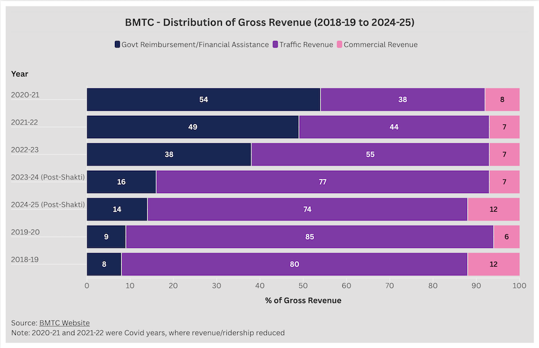
Task: Open the BMTC Website source link
Action: pyautogui.click(x=64, y=323)
